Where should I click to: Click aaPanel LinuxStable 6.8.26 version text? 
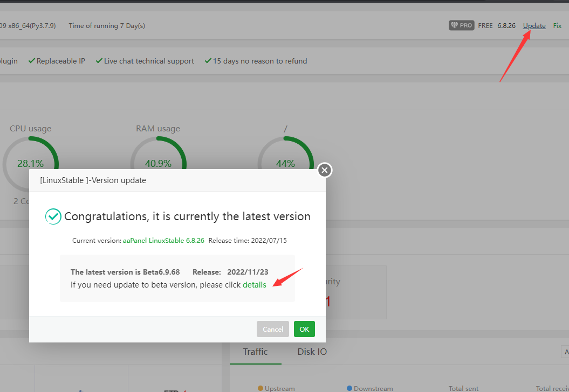163,241
